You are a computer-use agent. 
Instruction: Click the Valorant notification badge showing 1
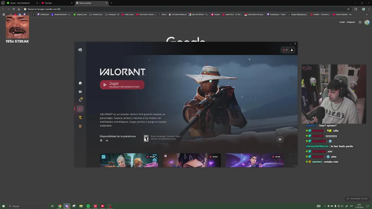[x=285, y=50]
